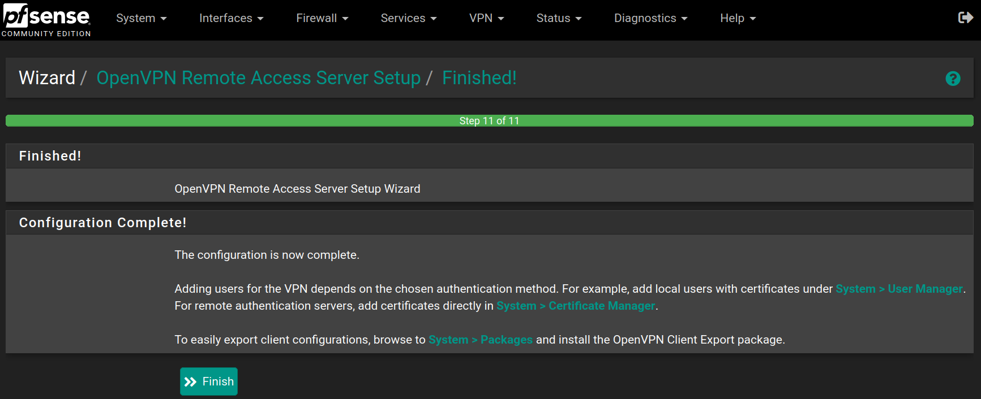Click the pfSense Community Edition logo
981x399 pixels.
pos(46,20)
